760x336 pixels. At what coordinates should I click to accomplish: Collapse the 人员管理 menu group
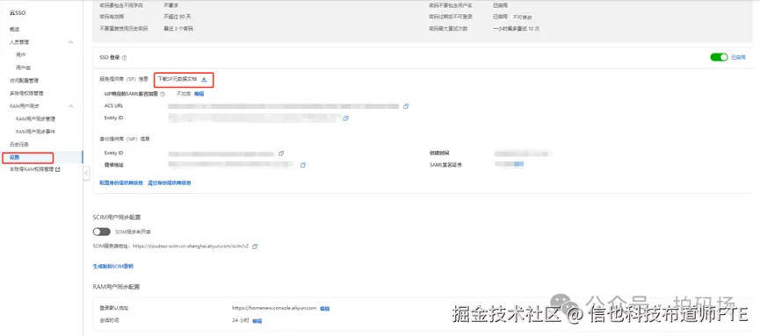click(x=71, y=42)
